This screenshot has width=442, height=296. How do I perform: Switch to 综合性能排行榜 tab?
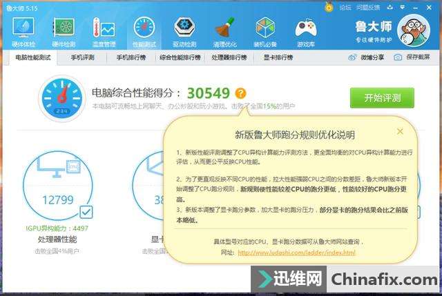[180, 57]
